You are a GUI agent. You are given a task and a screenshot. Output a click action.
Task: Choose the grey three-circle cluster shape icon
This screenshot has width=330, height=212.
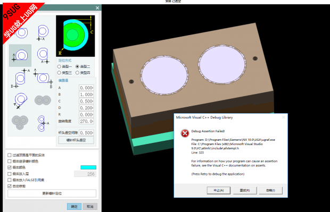(x=20, y=122)
